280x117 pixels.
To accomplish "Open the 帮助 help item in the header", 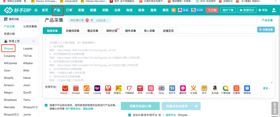I will pos(263,10).
